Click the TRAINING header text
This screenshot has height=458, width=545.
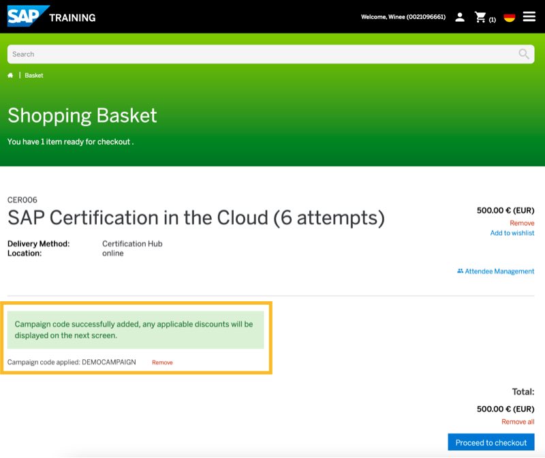point(72,18)
